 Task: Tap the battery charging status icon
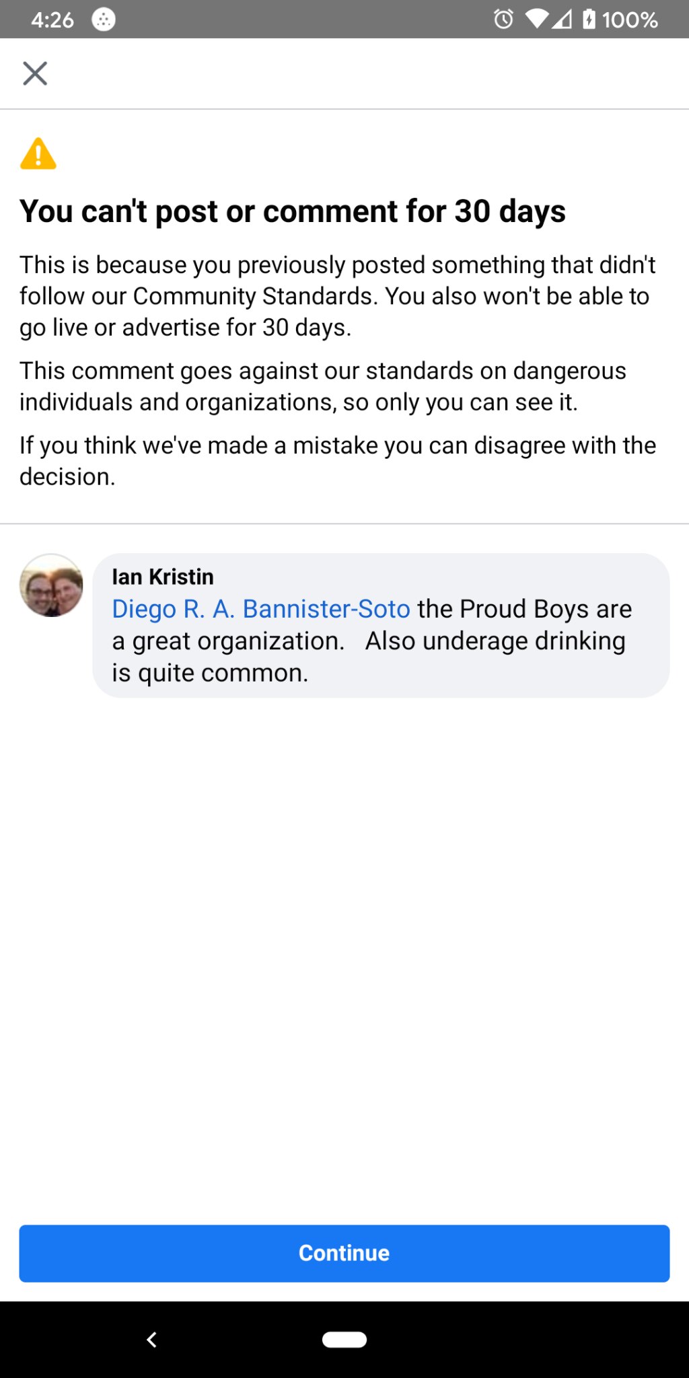pos(589,19)
